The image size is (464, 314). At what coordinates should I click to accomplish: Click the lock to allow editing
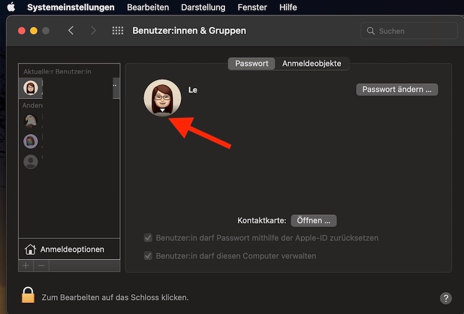point(28,295)
